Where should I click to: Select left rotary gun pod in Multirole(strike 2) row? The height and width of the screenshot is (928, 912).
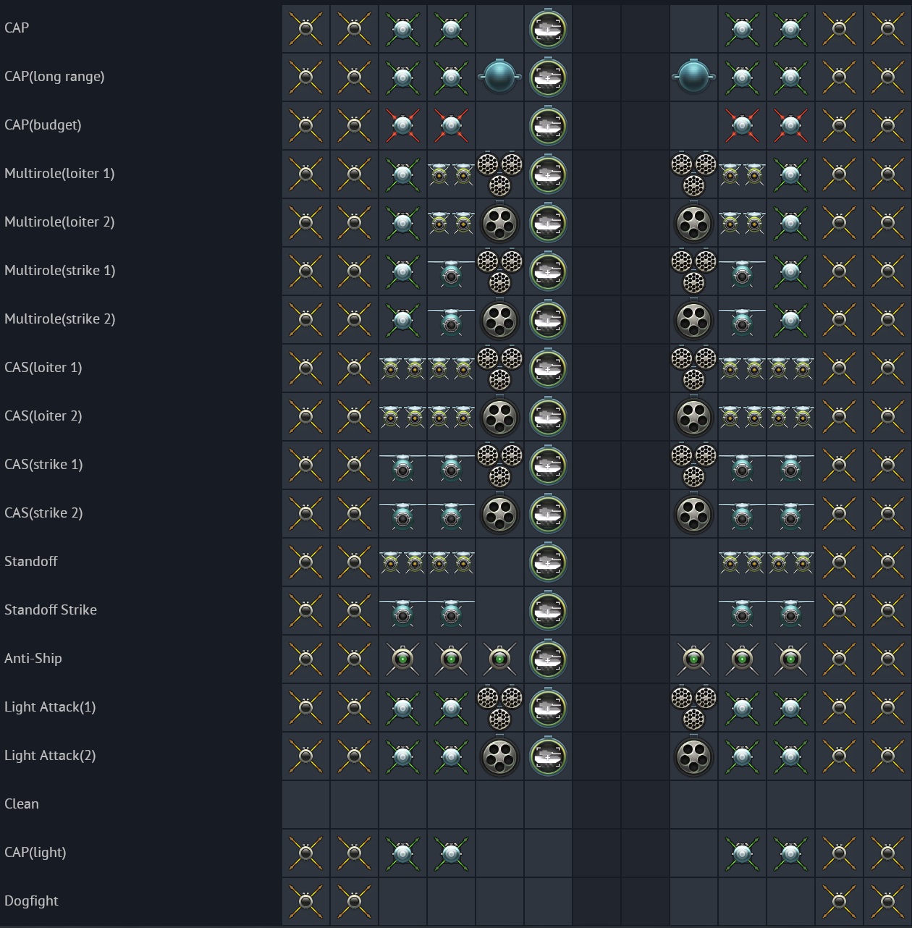499,319
